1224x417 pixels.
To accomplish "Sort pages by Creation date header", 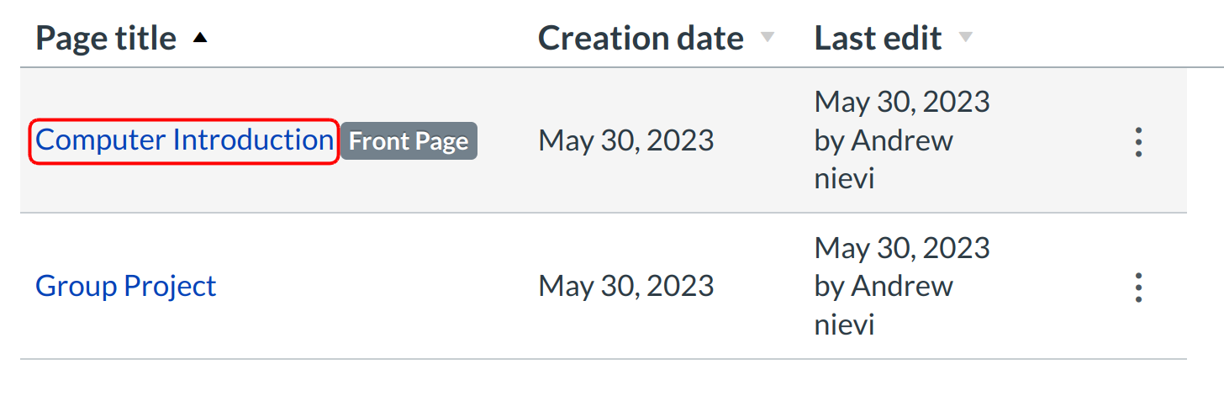I will tap(641, 39).
